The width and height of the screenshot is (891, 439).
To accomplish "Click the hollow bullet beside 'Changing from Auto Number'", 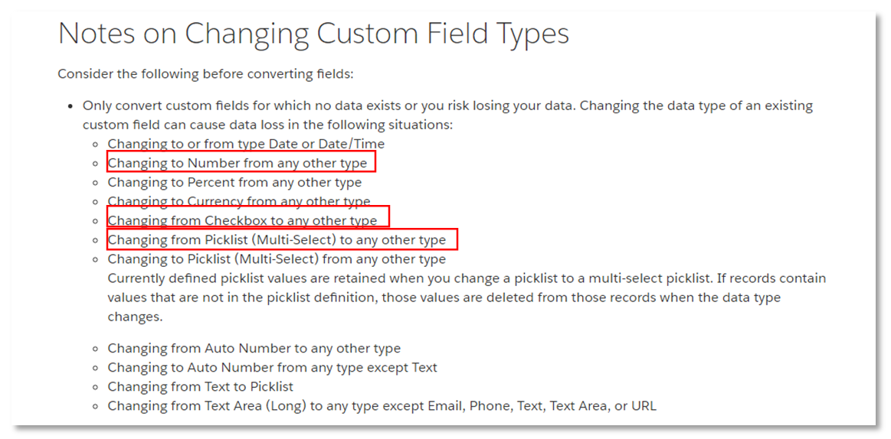I will (96, 349).
